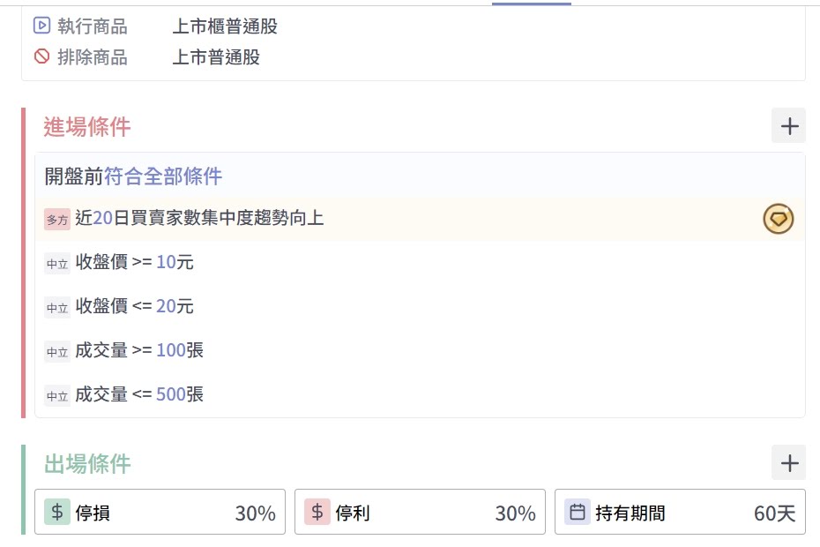This screenshot has width=820, height=547.
Task: Click the red dollar icon for 停利
Action: coord(317,512)
